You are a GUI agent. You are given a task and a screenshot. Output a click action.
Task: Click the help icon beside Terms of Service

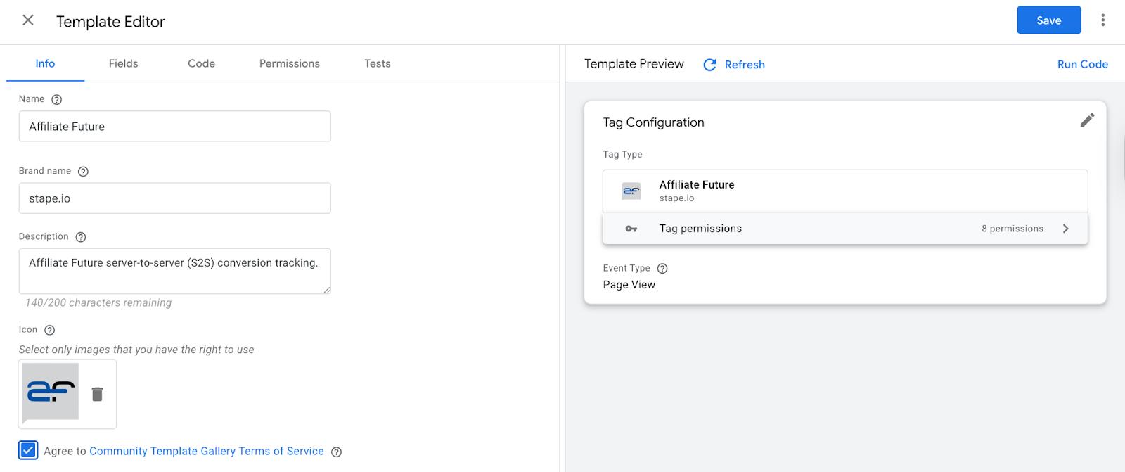336,452
